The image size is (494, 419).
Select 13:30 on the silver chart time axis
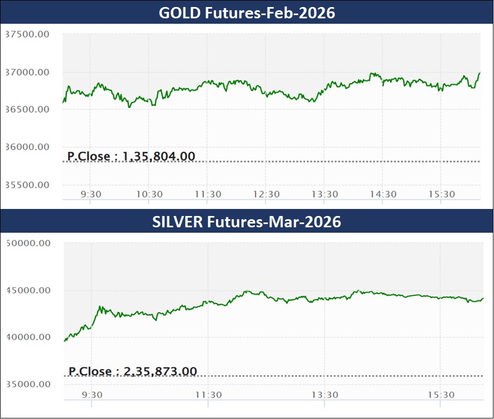pyautogui.click(x=325, y=395)
